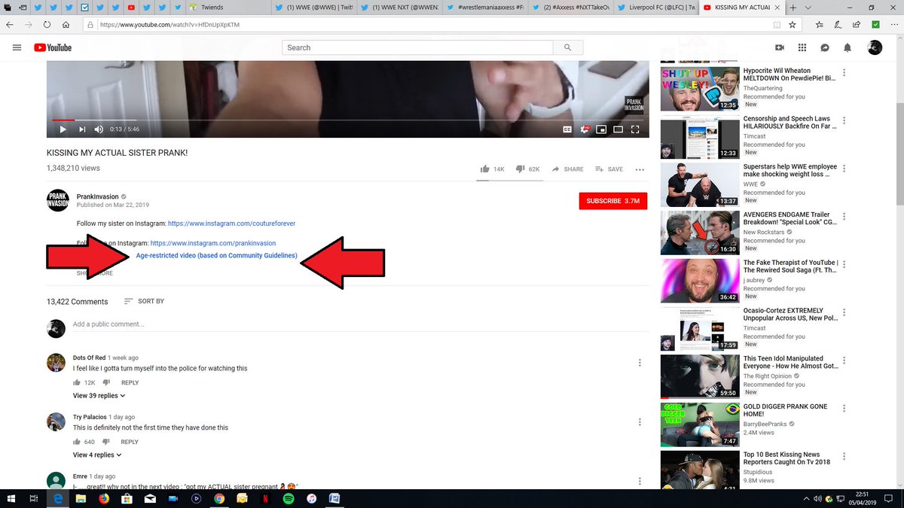Open the player settings gear
Screen dimensions: 904x508
pyautogui.click(x=585, y=129)
